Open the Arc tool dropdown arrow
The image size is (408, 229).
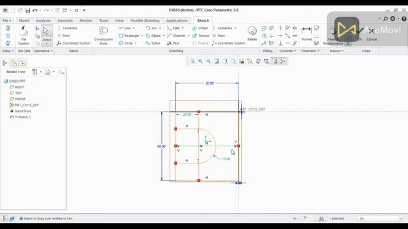click(160, 28)
